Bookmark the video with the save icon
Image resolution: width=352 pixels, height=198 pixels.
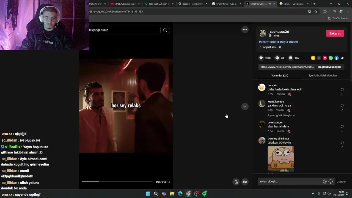click(x=290, y=58)
